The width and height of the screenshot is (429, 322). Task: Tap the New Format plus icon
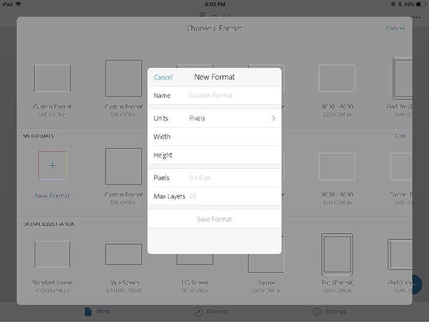tap(52, 166)
